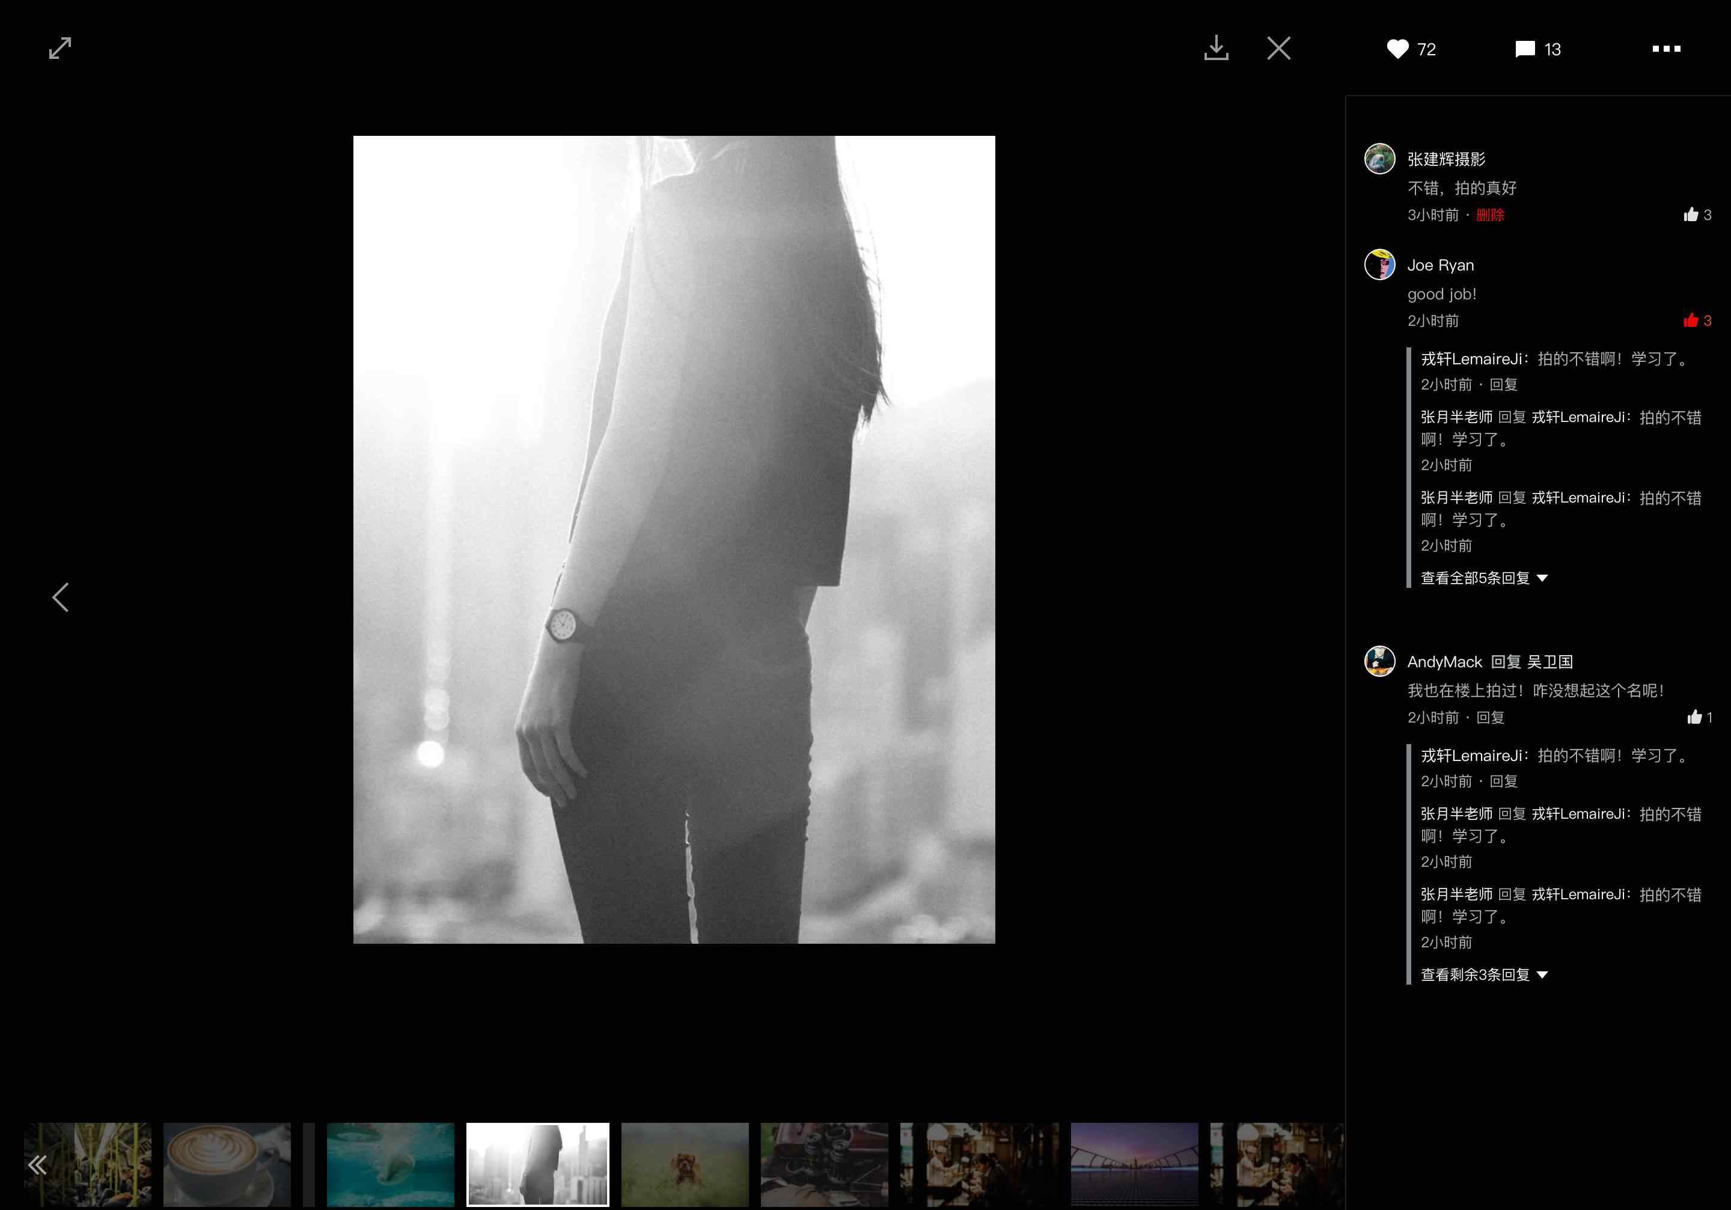Expand the photo to fullscreen view

(x=60, y=48)
